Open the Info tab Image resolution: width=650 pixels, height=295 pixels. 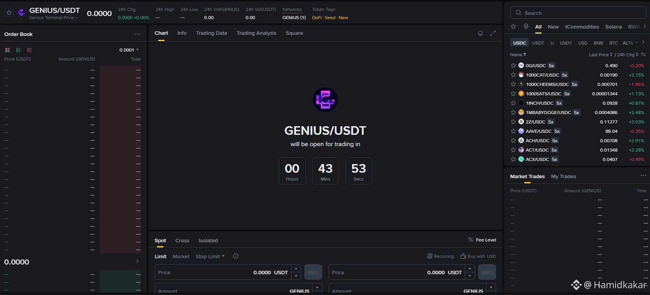pyautogui.click(x=182, y=33)
